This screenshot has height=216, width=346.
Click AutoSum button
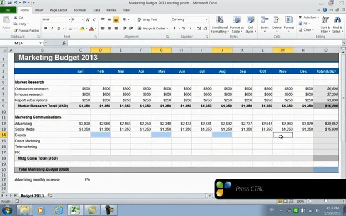pyautogui.click(x=308, y=17)
